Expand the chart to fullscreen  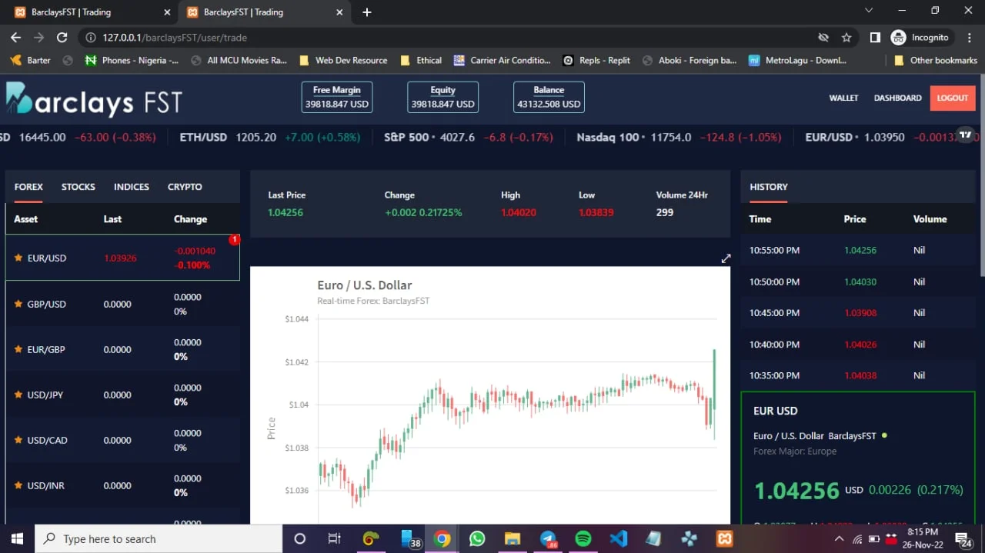[x=726, y=258]
